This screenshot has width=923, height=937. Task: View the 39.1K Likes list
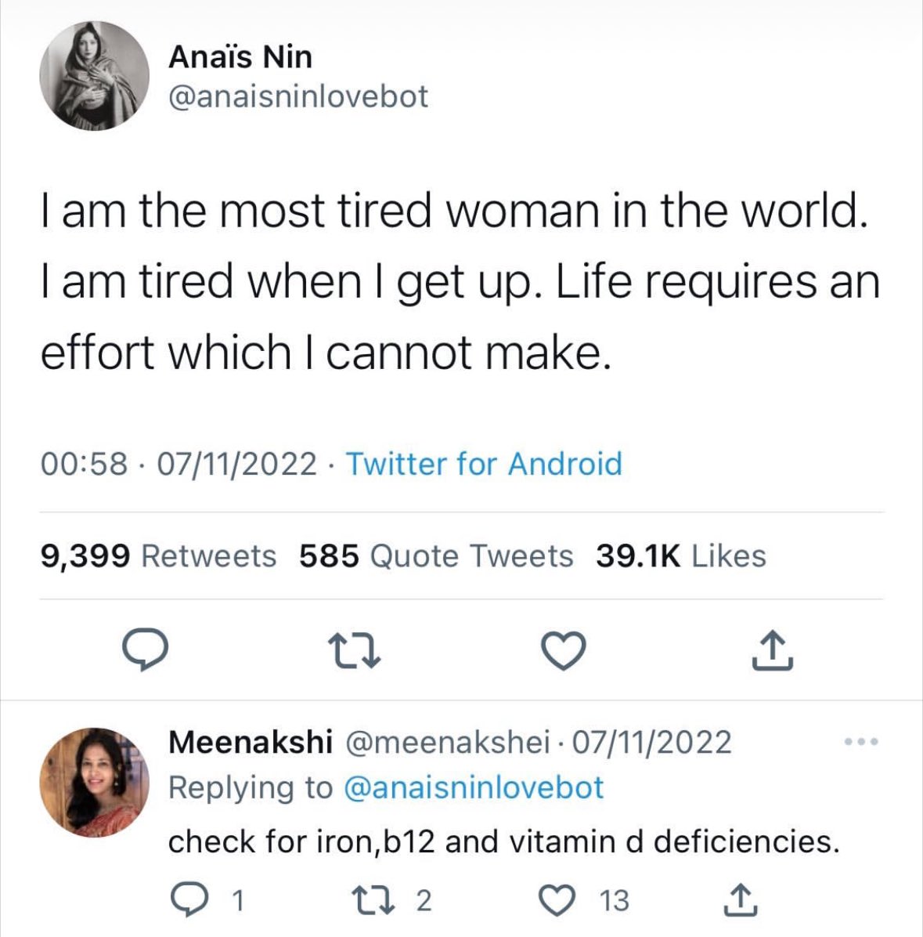coord(680,556)
